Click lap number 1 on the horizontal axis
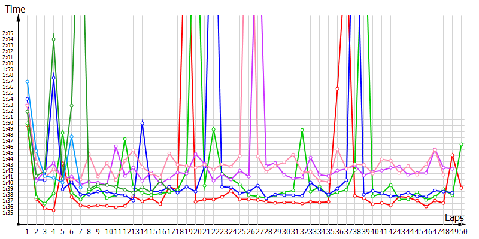Image resolution: width=479 pixels, height=239 pixels. (x=27, y=231)
